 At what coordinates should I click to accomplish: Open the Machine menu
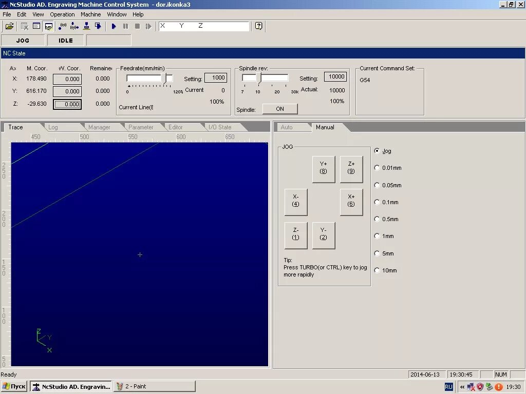90,14
